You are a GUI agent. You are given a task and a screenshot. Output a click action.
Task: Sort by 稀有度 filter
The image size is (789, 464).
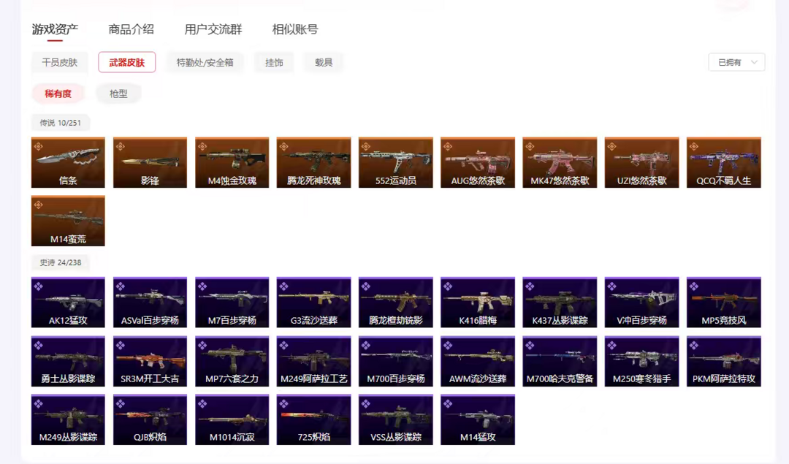point(58,94)
